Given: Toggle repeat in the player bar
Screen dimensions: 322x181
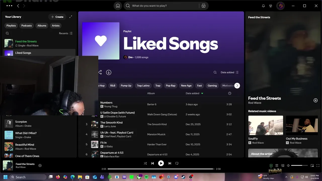Looking at the screenshot, I should point(177,163).
